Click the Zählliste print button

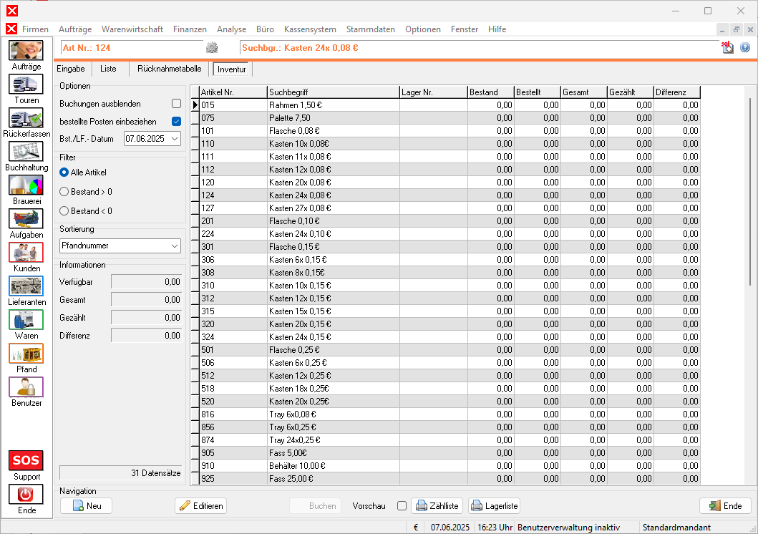437,506
